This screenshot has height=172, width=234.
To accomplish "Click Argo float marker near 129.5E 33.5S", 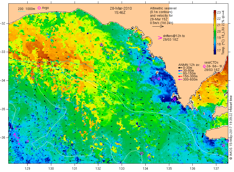I will 38,66.
